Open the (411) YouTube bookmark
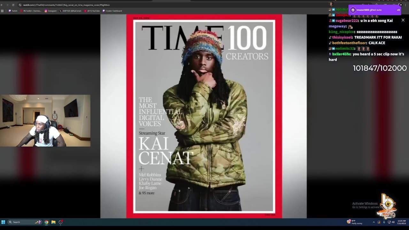 click(x=92, y=11)
